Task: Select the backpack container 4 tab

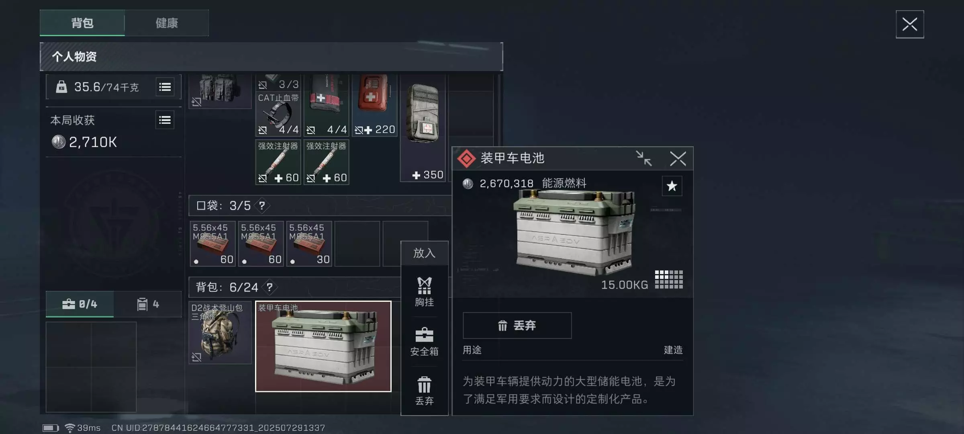Action: point(148,304)
